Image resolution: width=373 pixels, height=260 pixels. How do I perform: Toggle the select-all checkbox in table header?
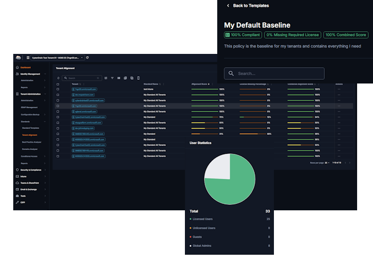click(58, 83)
